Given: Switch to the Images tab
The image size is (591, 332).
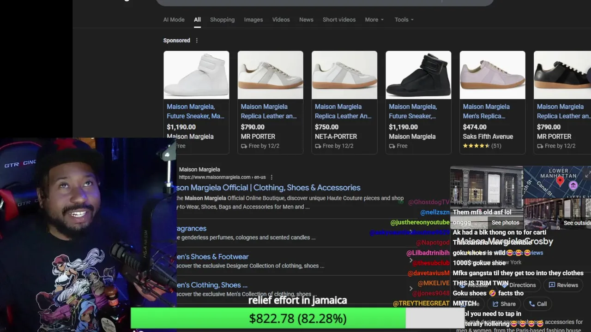Looking at the screenshot, I should [x=253, y=19].
